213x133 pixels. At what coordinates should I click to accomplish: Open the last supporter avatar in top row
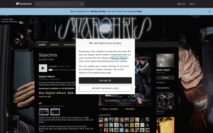point(147,120)
